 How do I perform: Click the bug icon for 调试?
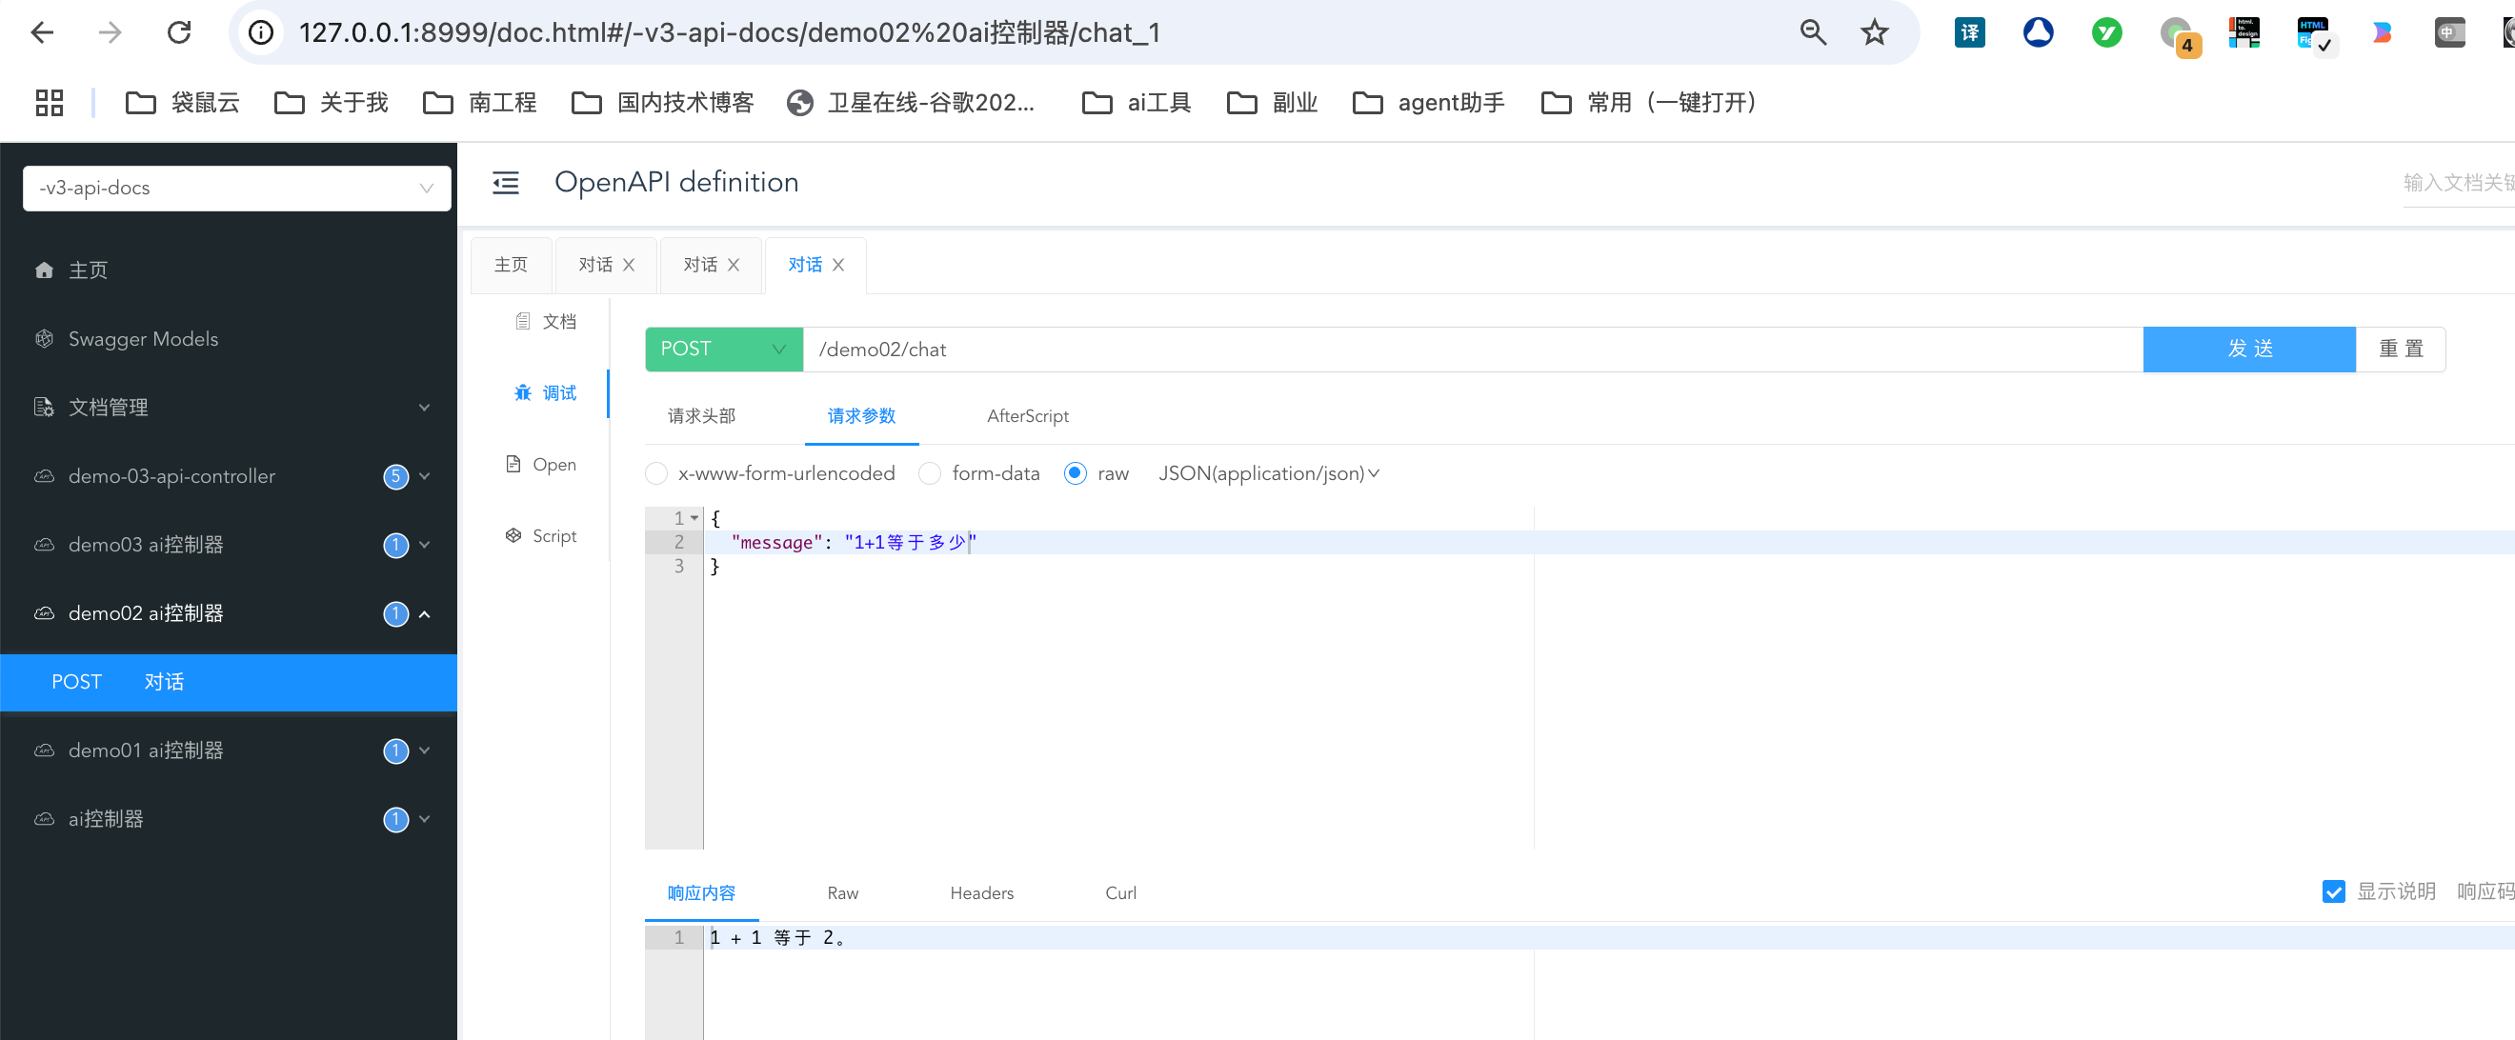pos(522,393)
